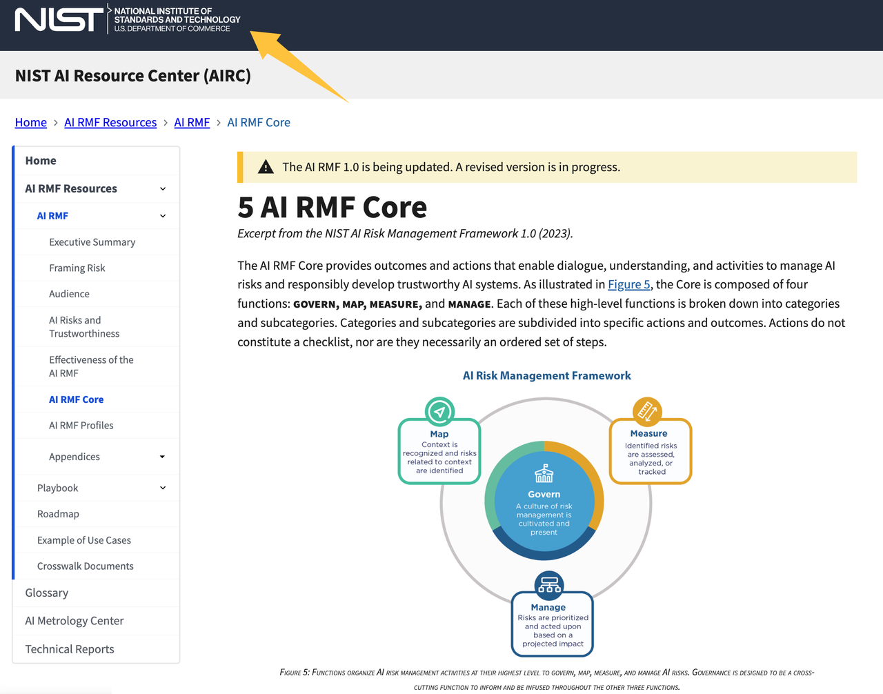The height and width of the screenshot is (694, 883).
Task: Click NIST AI Resource Center (AIRC) title
Action: tap(133, 75)
